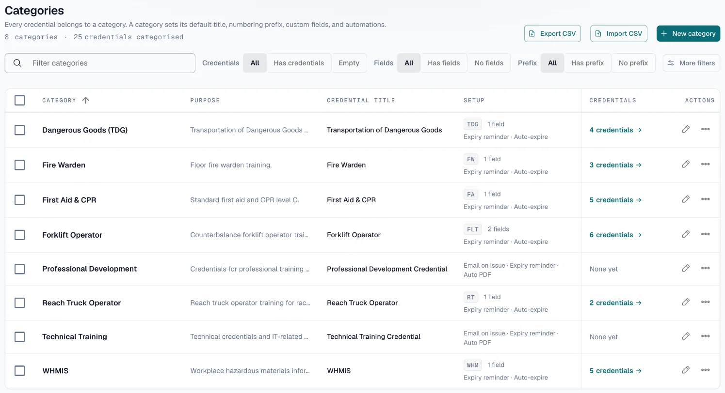The height and width of the screenshot is (393, 725).
Task: Select the Reach Truck Operator checkbox
Action: (x=19, y=303)
